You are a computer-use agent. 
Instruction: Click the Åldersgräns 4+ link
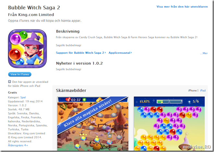click(18, 145)
